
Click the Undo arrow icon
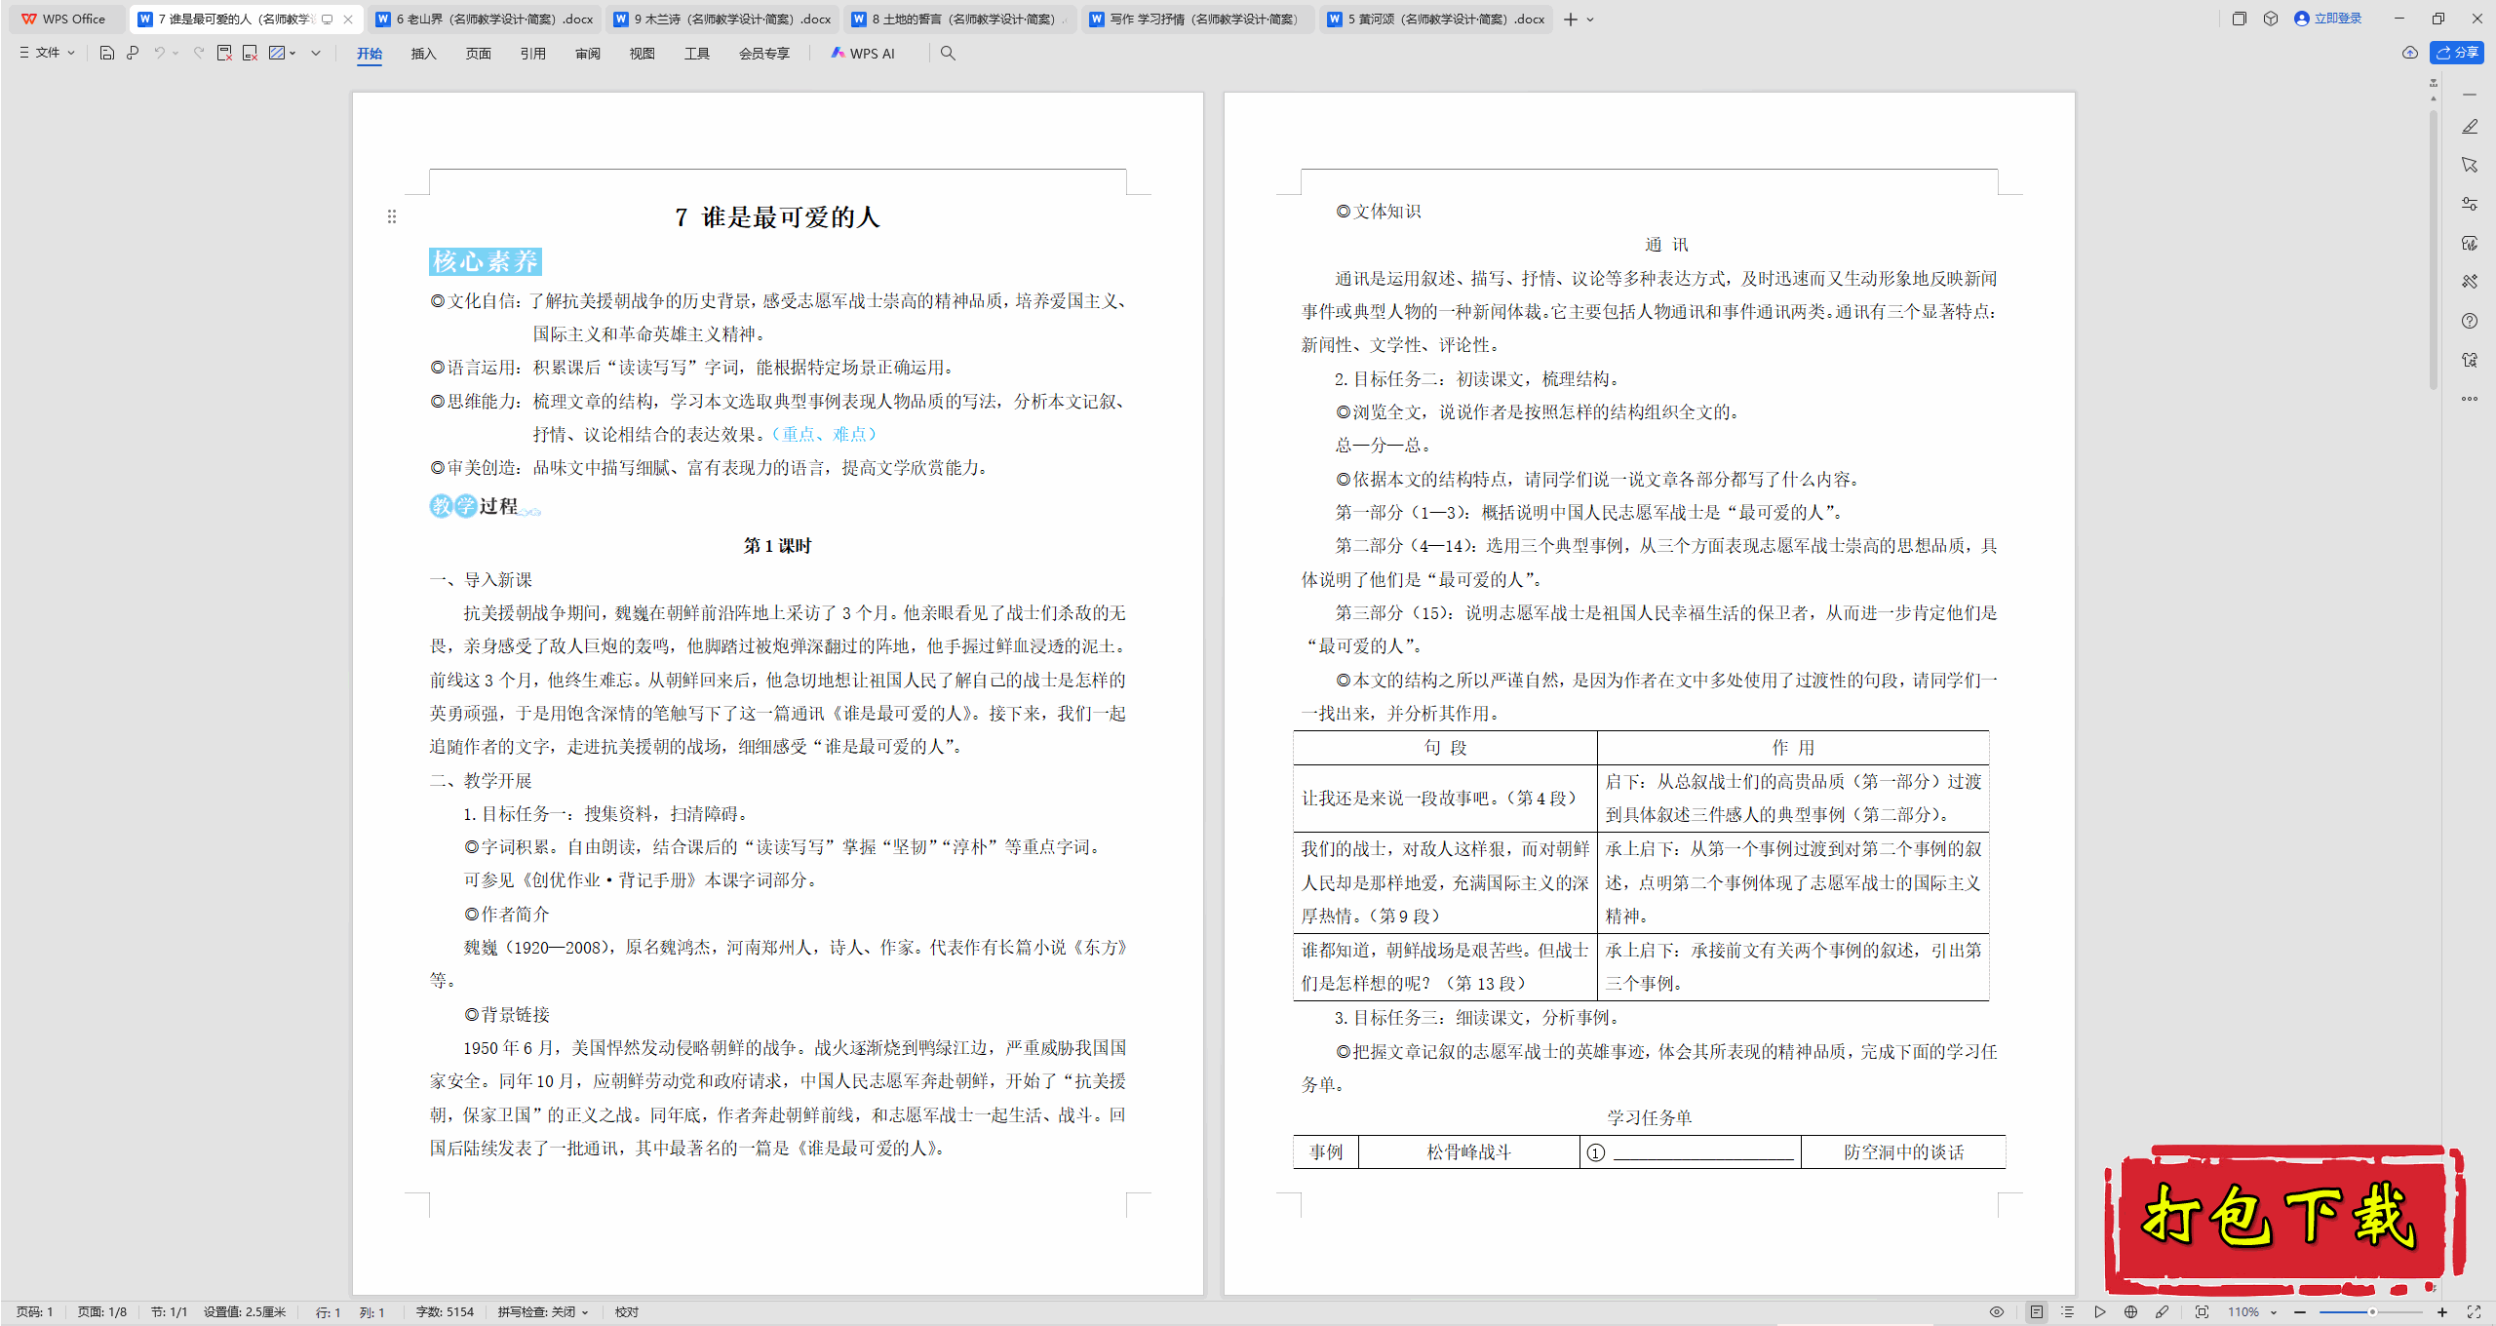point(159,53)
